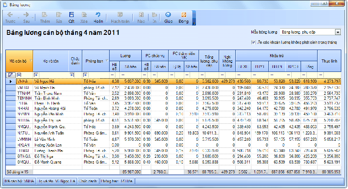
Task: Reload data with Nạp
Action: (x=141, y=18)
